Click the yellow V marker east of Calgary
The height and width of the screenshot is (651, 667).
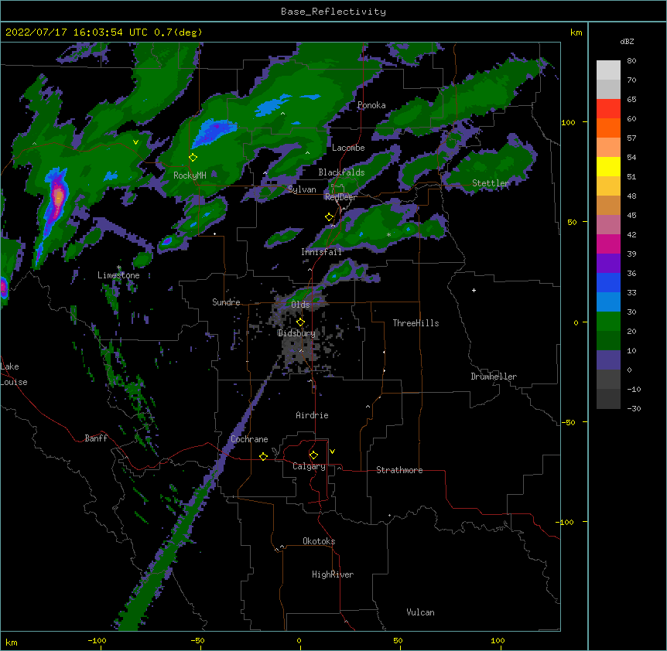click(x=332, y=452)
